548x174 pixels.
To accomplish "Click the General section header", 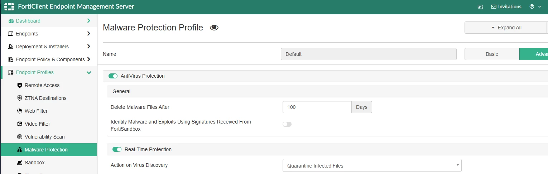I will coord(121,91).
